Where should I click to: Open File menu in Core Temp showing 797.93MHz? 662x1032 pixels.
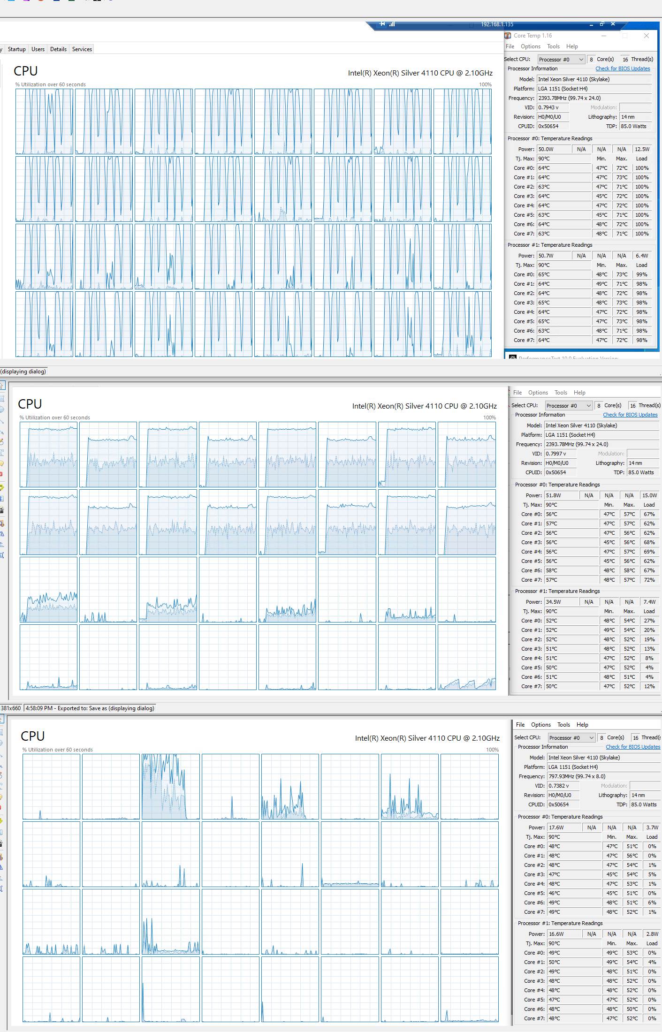click(x=520, y=725)
